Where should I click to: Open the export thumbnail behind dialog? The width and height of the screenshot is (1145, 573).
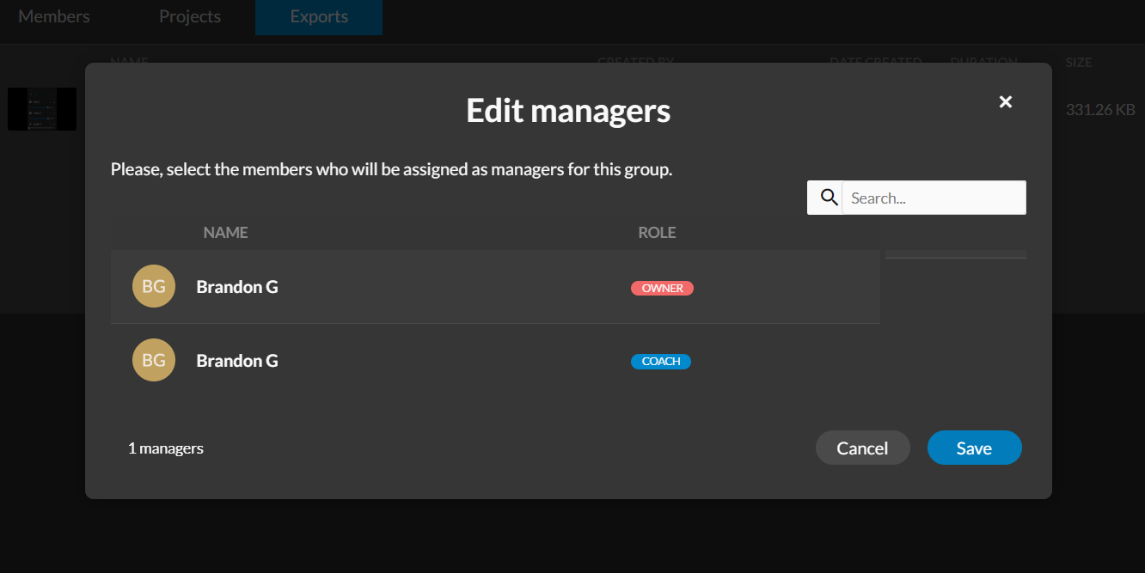point(42,109)
